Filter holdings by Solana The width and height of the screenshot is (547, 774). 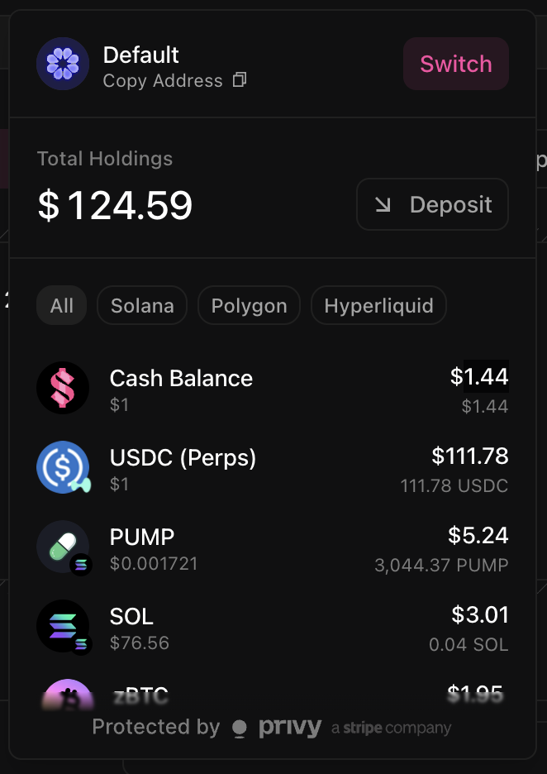pyautogui.click(x=142, y=306)
